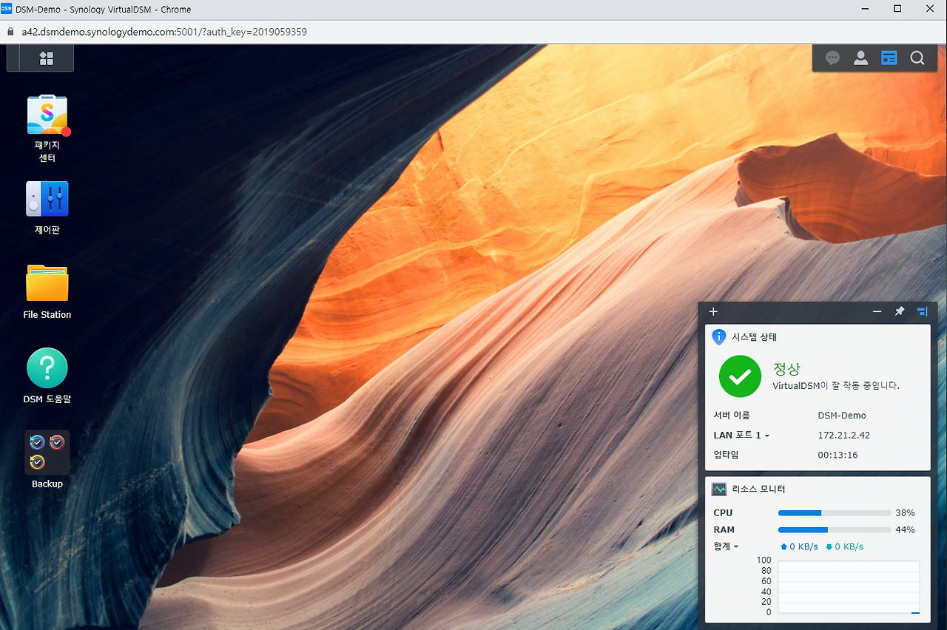Open the DSM search magnifier icon

tap(917, 58)
